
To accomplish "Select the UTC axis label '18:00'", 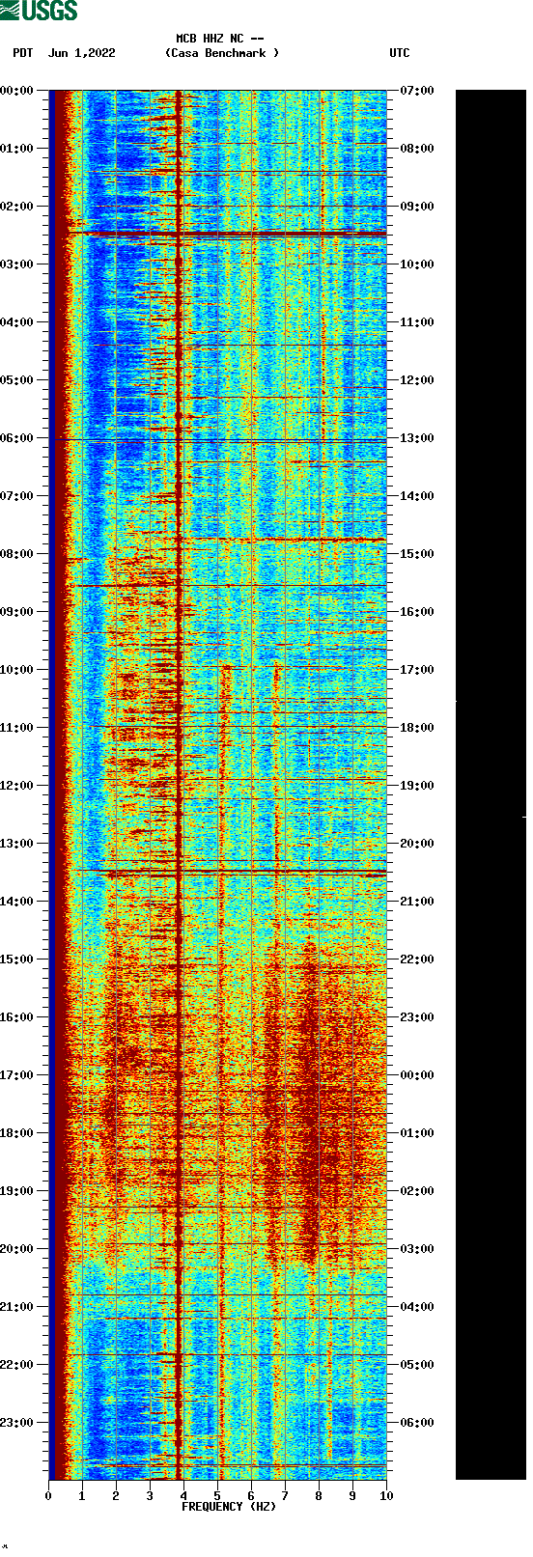I will [x=417, y=728].
